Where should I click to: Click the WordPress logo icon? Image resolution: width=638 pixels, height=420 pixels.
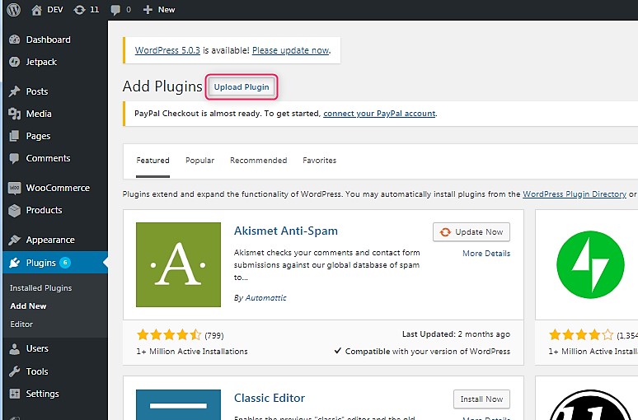coord(14,10)
